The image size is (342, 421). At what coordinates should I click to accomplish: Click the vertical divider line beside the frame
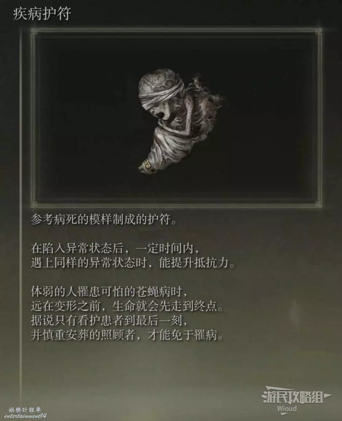(x=21, y=215)
